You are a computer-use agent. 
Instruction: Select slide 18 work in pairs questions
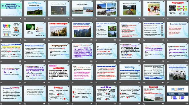(35, 51)
